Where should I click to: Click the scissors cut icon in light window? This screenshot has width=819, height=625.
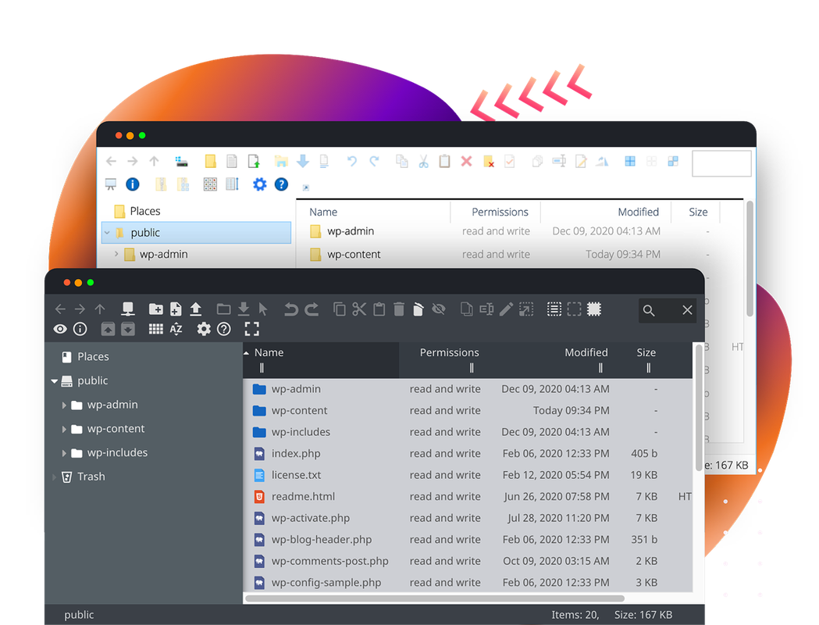[424, 162]
